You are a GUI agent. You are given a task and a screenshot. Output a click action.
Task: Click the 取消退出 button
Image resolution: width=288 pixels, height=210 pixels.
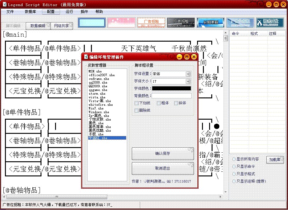(163, 168)
